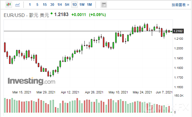Switch to 1H hourly interval
The image size is (192, 117).
(x=60, y=5)
